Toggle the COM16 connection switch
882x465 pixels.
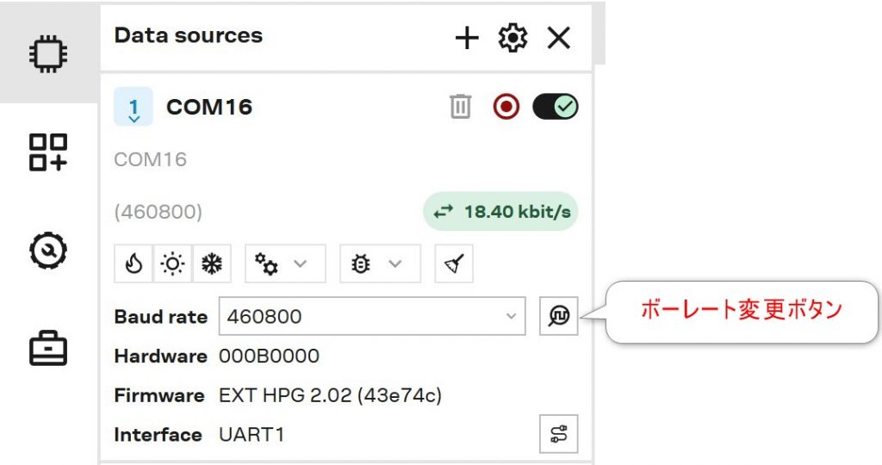556,107
